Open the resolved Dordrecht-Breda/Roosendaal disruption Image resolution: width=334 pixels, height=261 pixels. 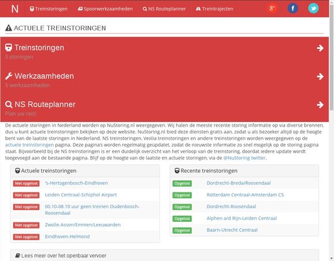[x=239, y=183]
